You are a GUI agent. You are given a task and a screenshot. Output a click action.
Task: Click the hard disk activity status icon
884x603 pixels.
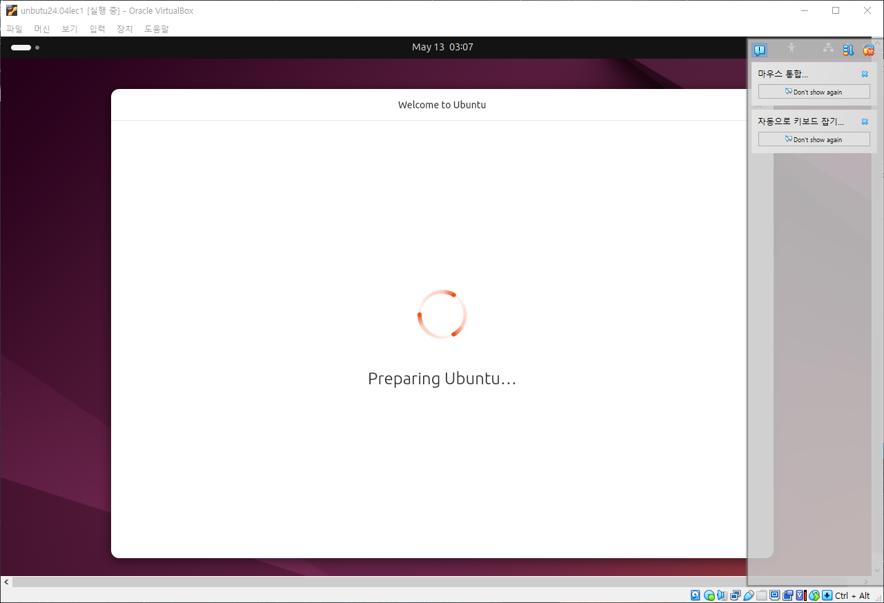pyautogui.click(x=695, y=595)
